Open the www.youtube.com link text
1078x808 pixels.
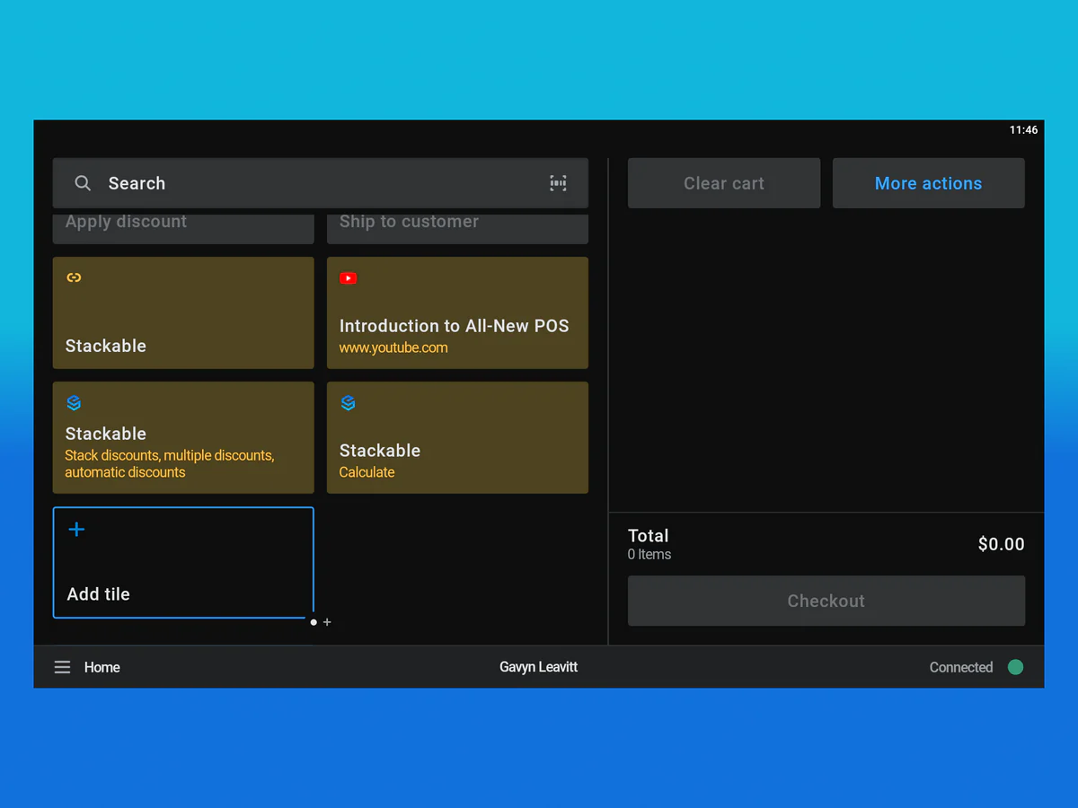point(393,348)
